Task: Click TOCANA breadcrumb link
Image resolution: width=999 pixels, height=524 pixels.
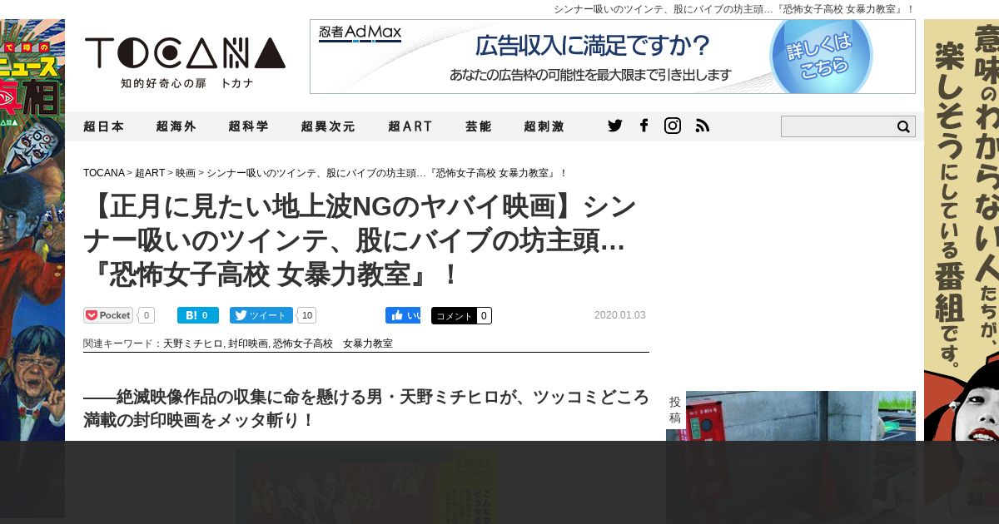Action: 104,173
